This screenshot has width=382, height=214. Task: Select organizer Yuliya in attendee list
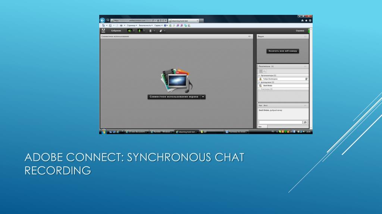283,79
